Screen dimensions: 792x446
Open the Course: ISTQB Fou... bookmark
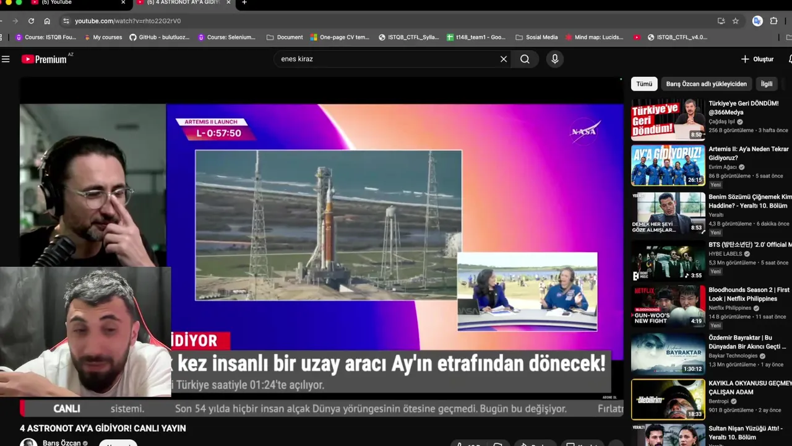[46, 37]
